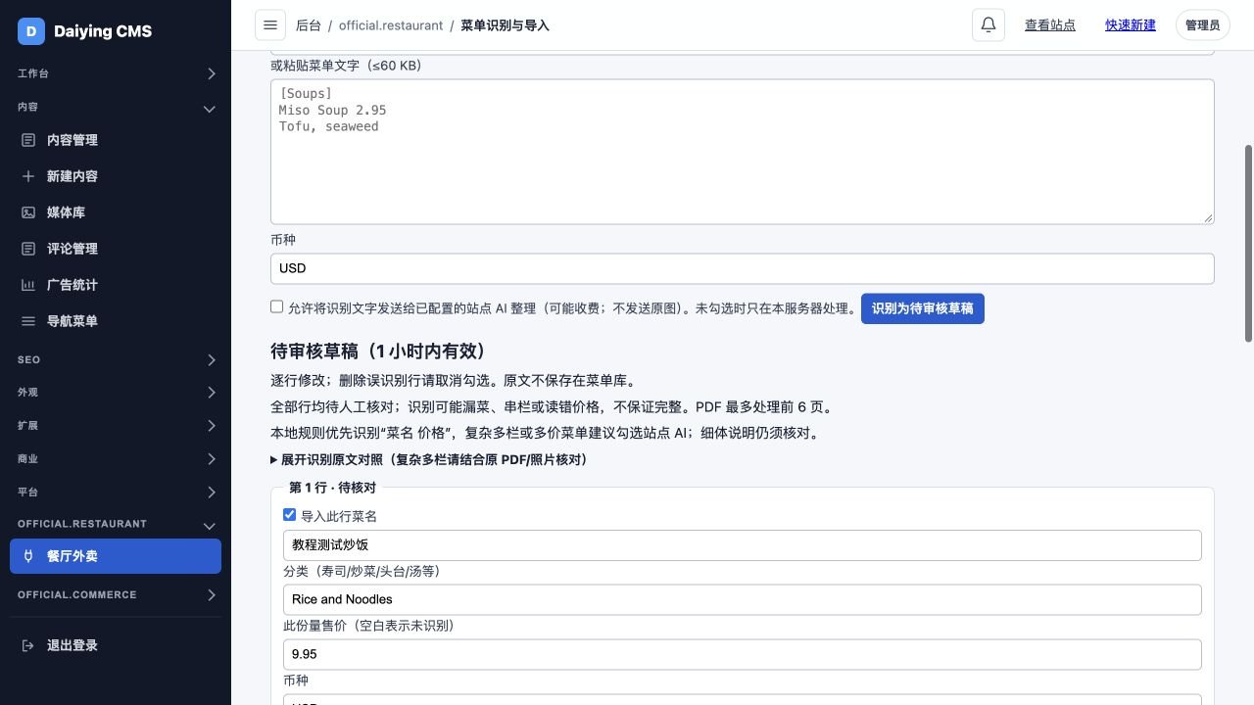Expand the 商业 sidebar section
Image resolution: width=1254 pixels, height=705 pixels.
click(116, 459)
